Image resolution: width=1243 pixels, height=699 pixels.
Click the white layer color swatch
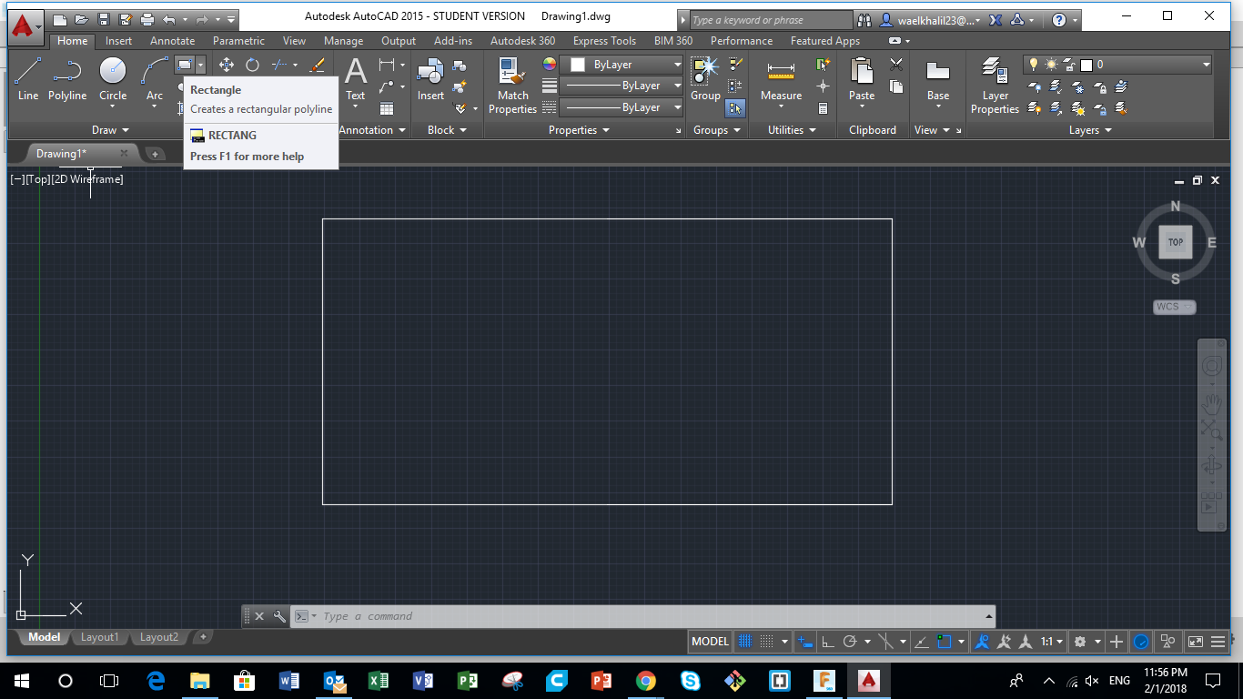click(1086, 65)
